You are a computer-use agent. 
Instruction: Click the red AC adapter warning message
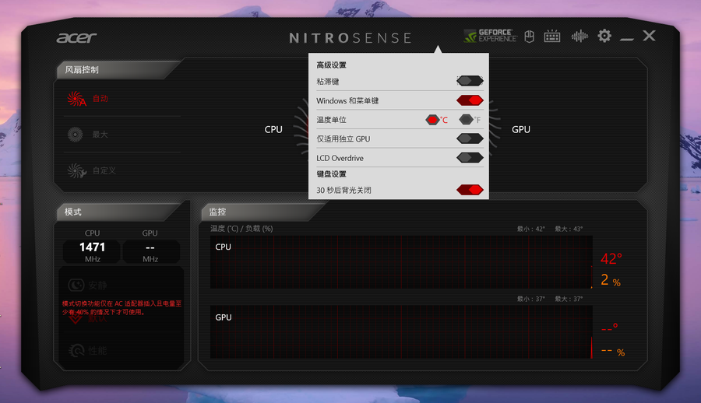(122, 308)
